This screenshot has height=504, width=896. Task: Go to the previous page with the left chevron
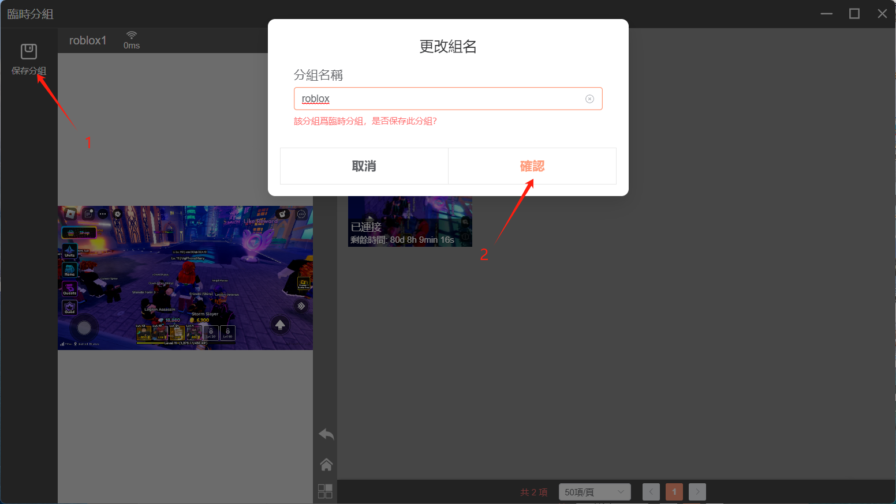tap(651, 492)
